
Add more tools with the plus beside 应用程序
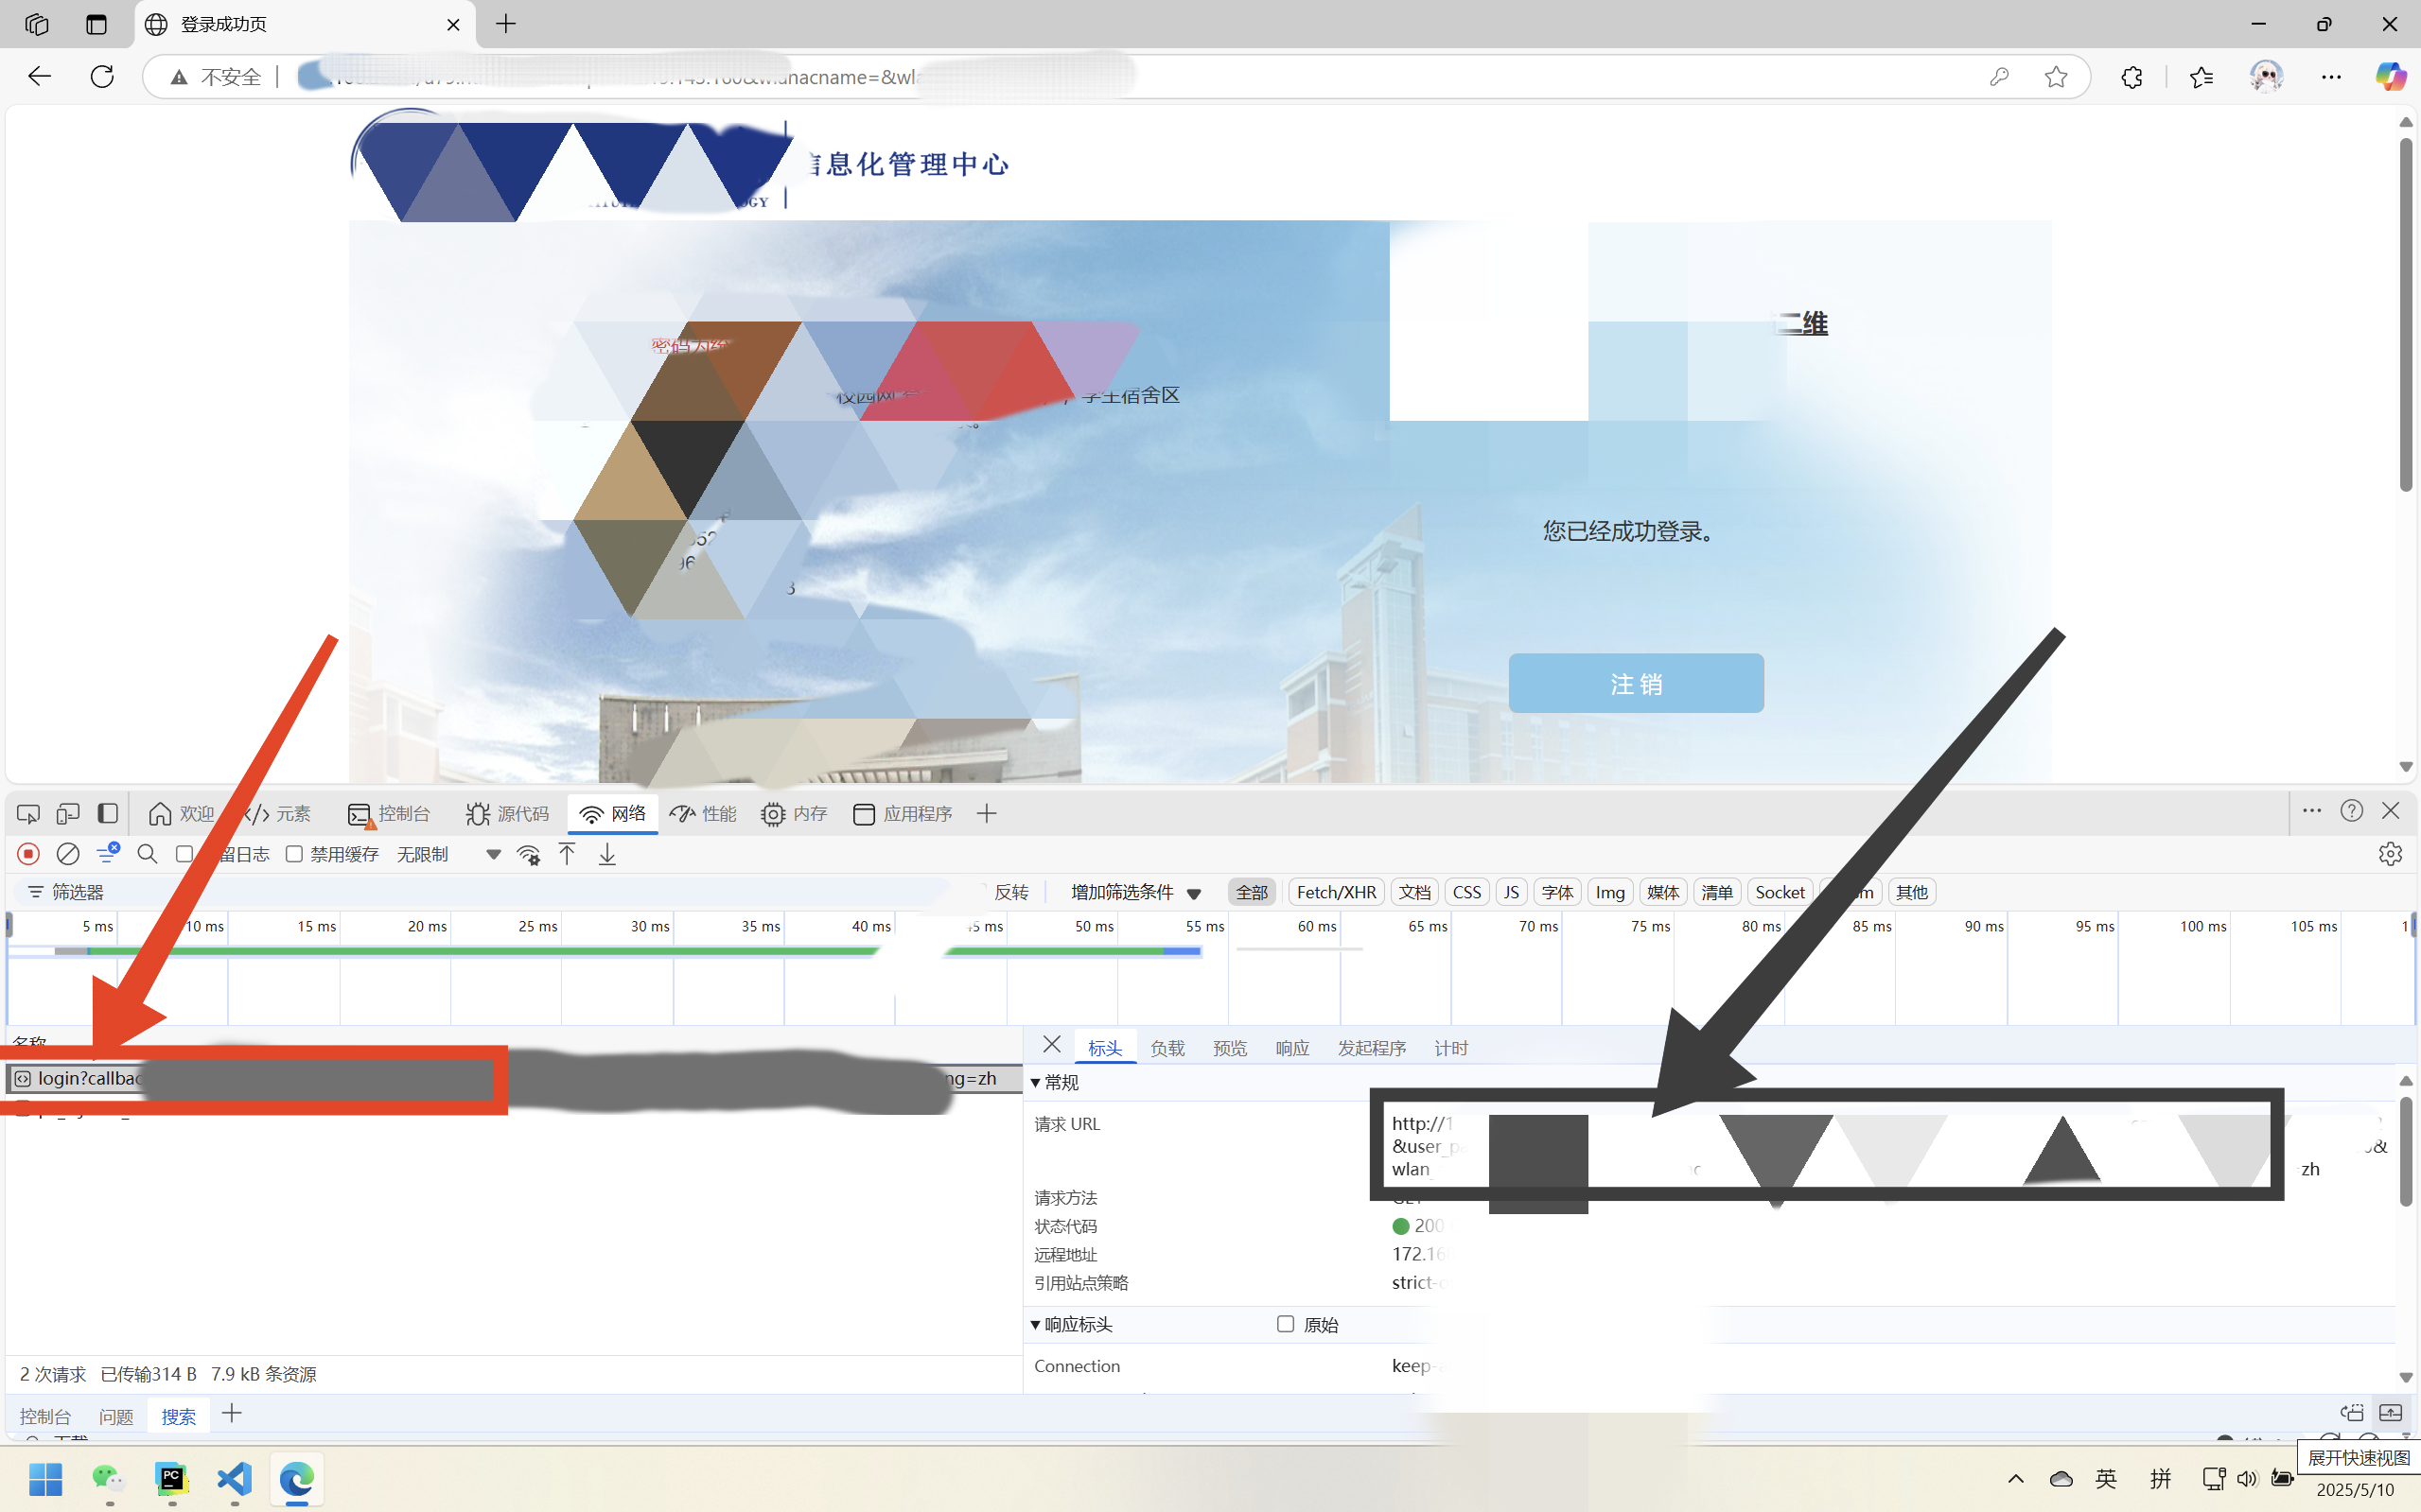coord(987,814)
